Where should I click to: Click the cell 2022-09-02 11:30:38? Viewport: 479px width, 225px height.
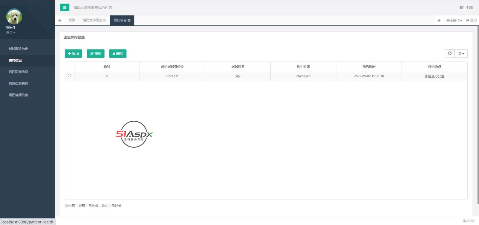(x=369, y=76)
